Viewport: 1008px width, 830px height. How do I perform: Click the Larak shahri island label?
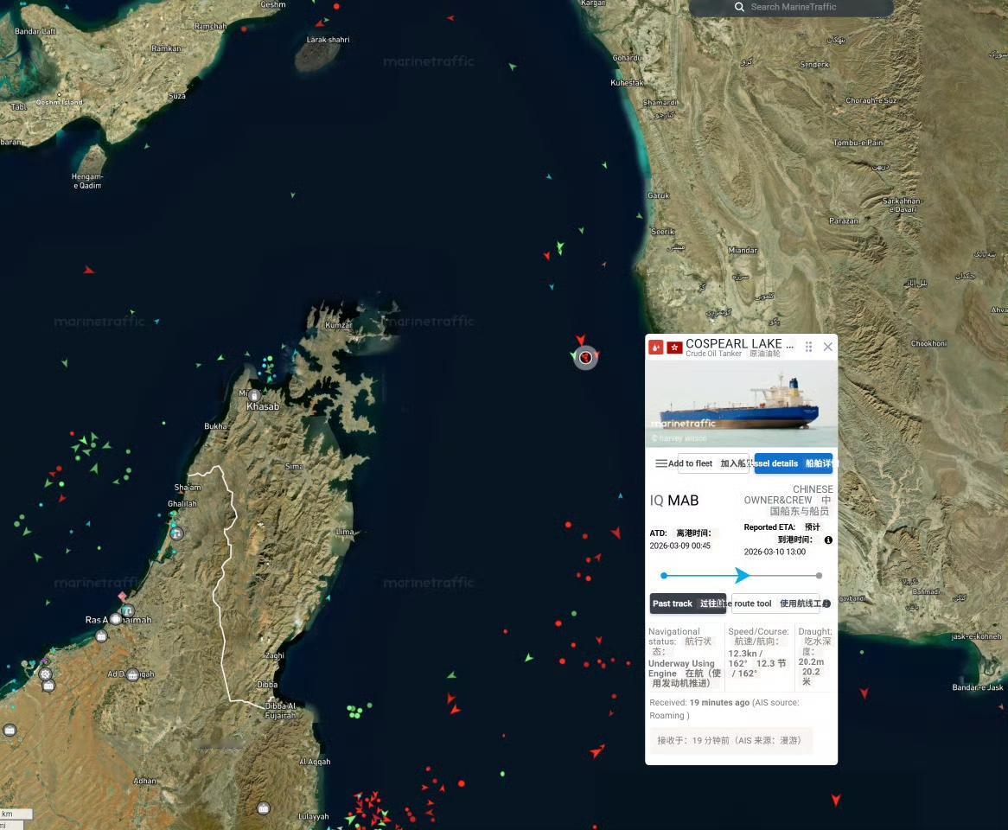point(328,40)
